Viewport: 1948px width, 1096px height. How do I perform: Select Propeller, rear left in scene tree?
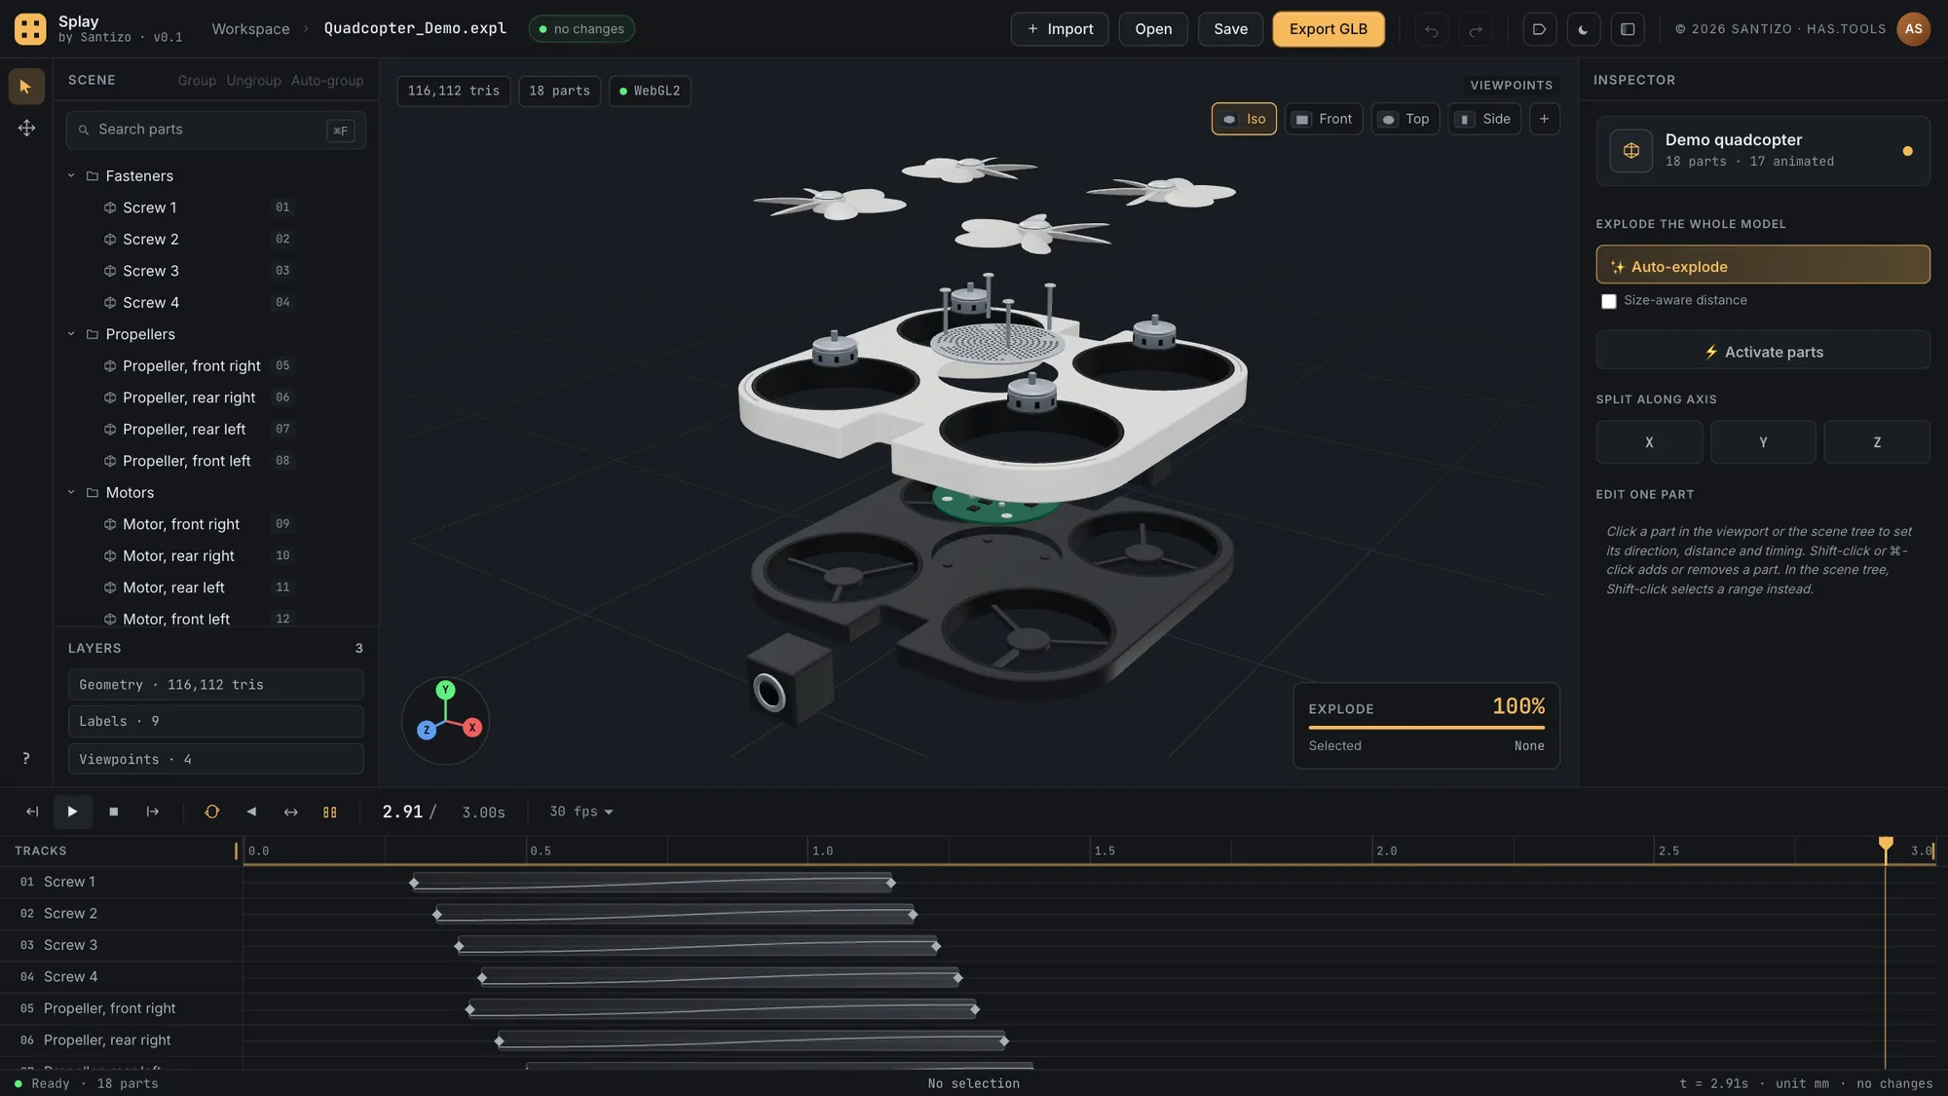tap(184, 430)
